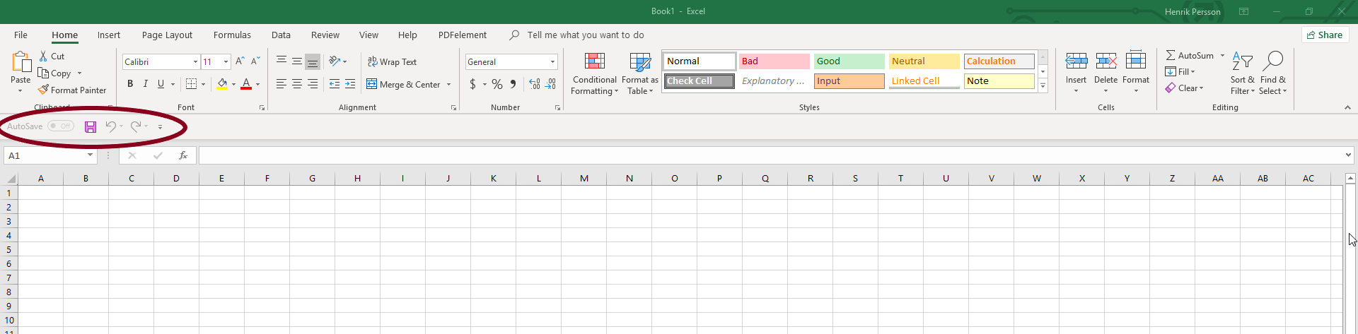
Task: Bottom align cell contents
Action: 313,61
